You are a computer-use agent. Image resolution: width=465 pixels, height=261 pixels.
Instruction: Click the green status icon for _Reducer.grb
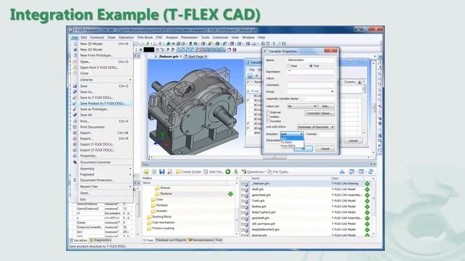pos(367,183)
